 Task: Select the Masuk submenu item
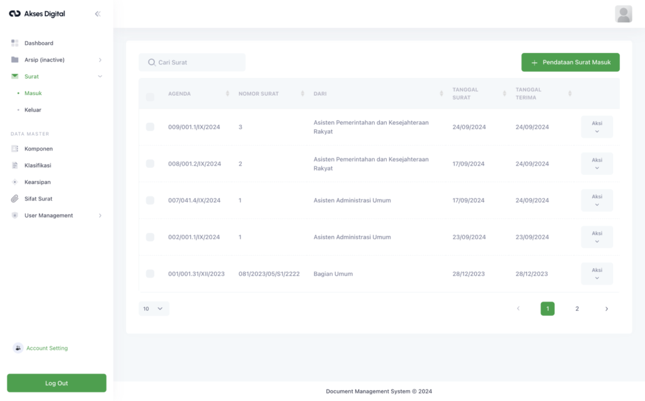[x=33, y=93]
